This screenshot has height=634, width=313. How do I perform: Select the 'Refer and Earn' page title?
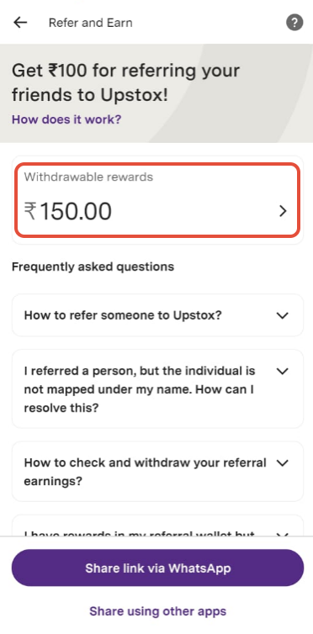91,23
